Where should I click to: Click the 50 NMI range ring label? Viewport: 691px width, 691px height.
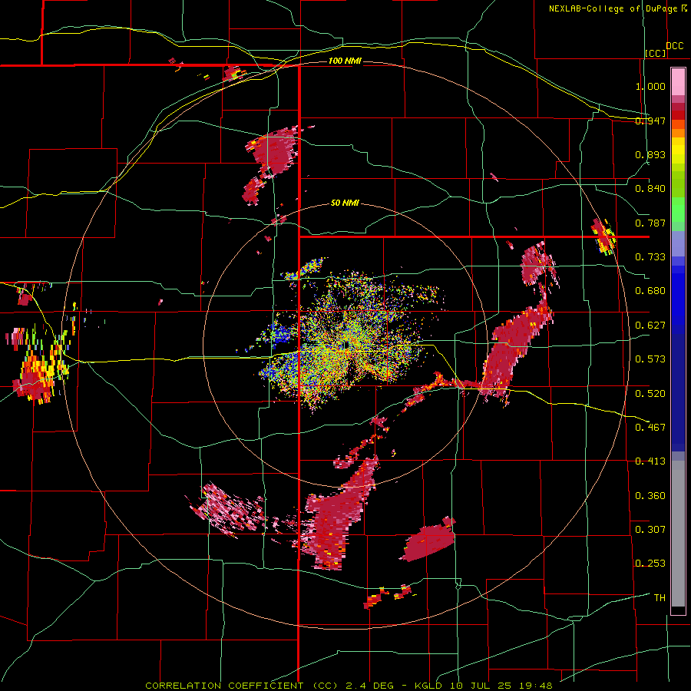[x=345, y=203]
